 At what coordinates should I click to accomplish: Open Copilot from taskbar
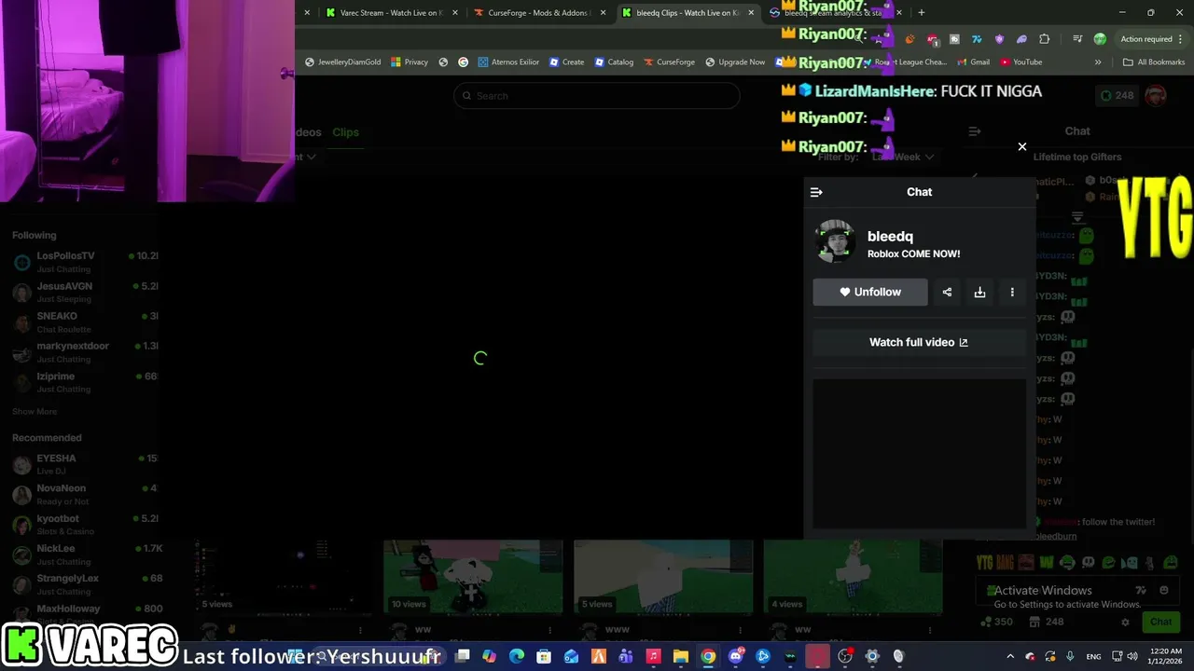[x=490, y=656]
